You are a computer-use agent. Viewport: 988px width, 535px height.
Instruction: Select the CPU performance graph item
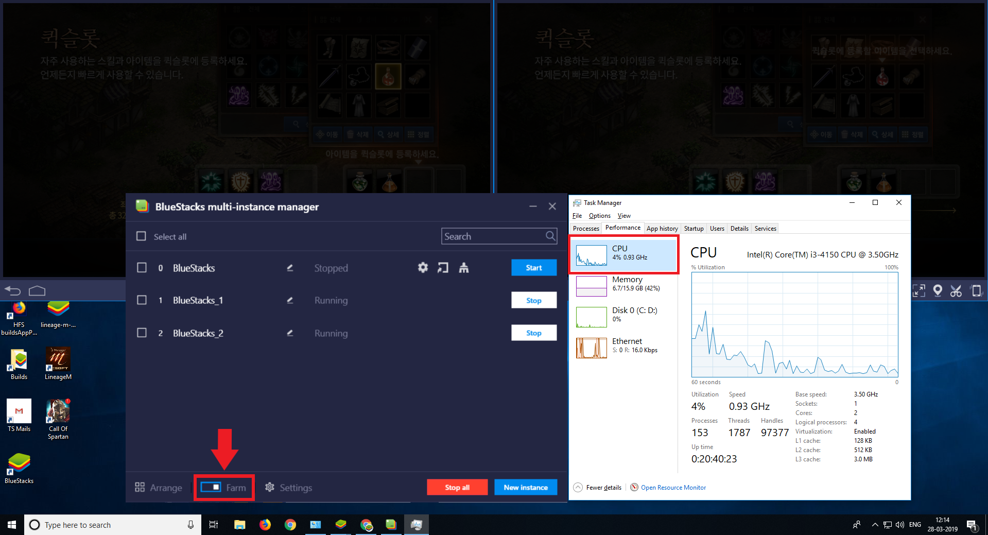pos(623,254)
